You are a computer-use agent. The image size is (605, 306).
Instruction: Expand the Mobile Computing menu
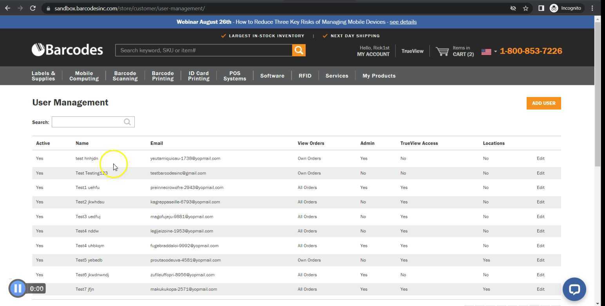pyautogui.click(x=84, y=76)
